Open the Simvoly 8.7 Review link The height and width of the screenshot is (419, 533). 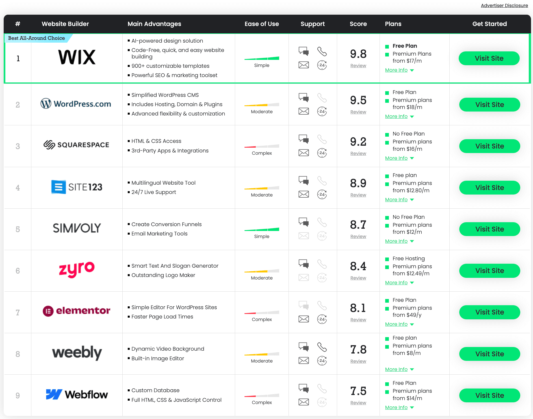[x=358, y=236]
